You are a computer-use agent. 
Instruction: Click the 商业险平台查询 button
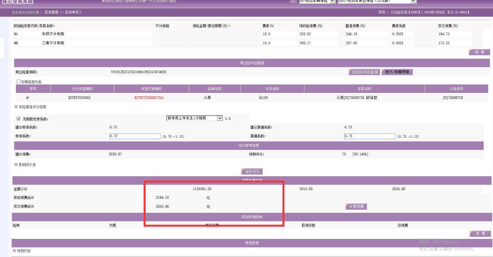coord(364,72)
